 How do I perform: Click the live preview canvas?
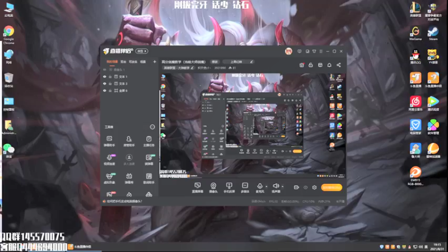(253, 125)
